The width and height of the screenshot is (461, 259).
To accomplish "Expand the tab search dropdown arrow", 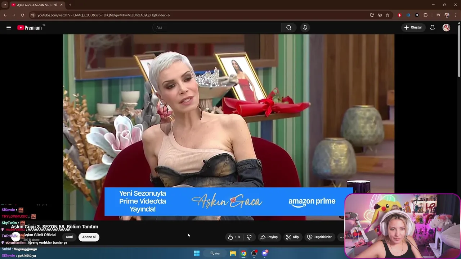I will pyautogui.click(x=5, y=5).
